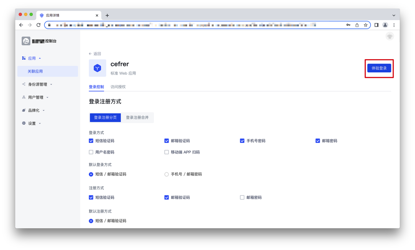
Task: Enable the 用户名密码 login checkbox
Action: click(x=91, y=152)
